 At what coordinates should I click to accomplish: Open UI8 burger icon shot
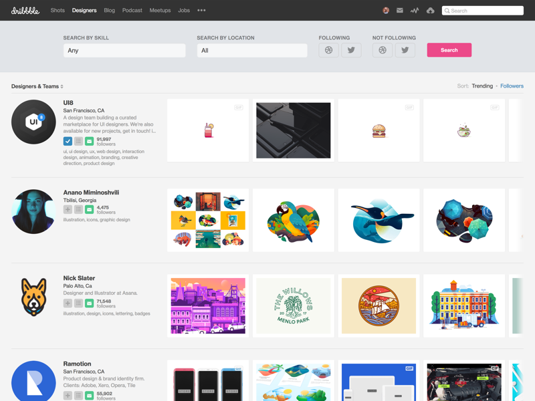coord(379,130)
